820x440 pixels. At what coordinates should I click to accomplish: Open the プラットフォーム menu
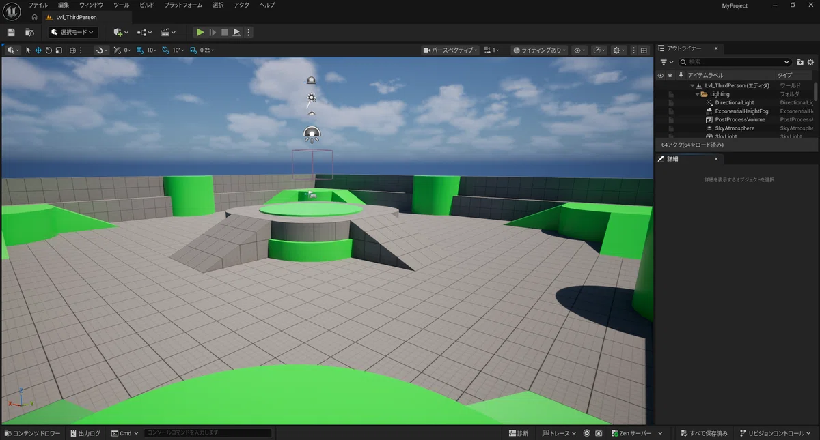click(183, 5)
